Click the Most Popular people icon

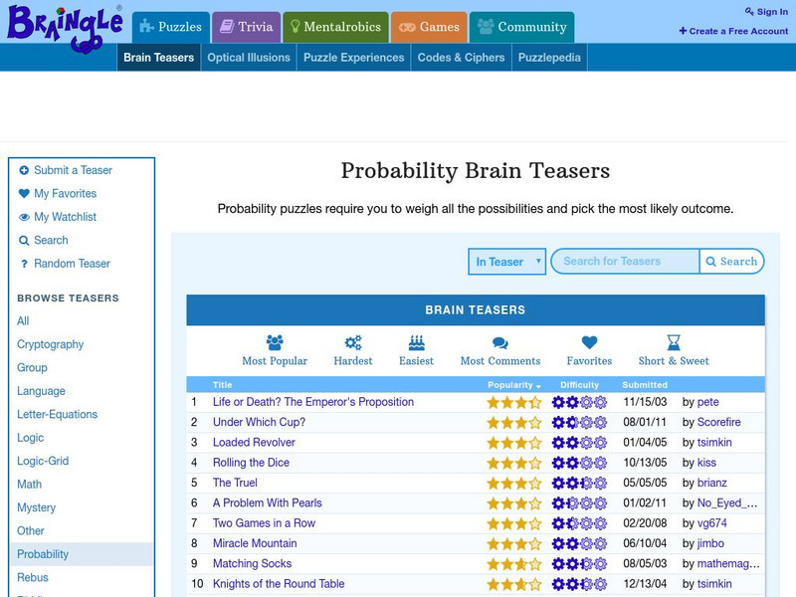(275, 343)
